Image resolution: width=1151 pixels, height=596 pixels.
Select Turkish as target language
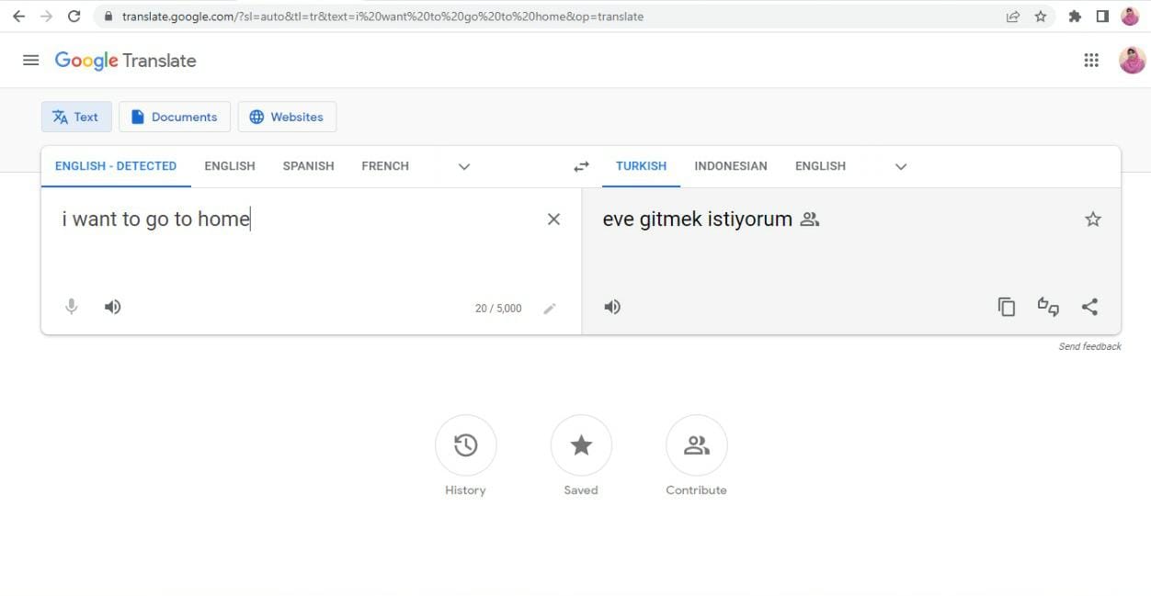(641, 166)
